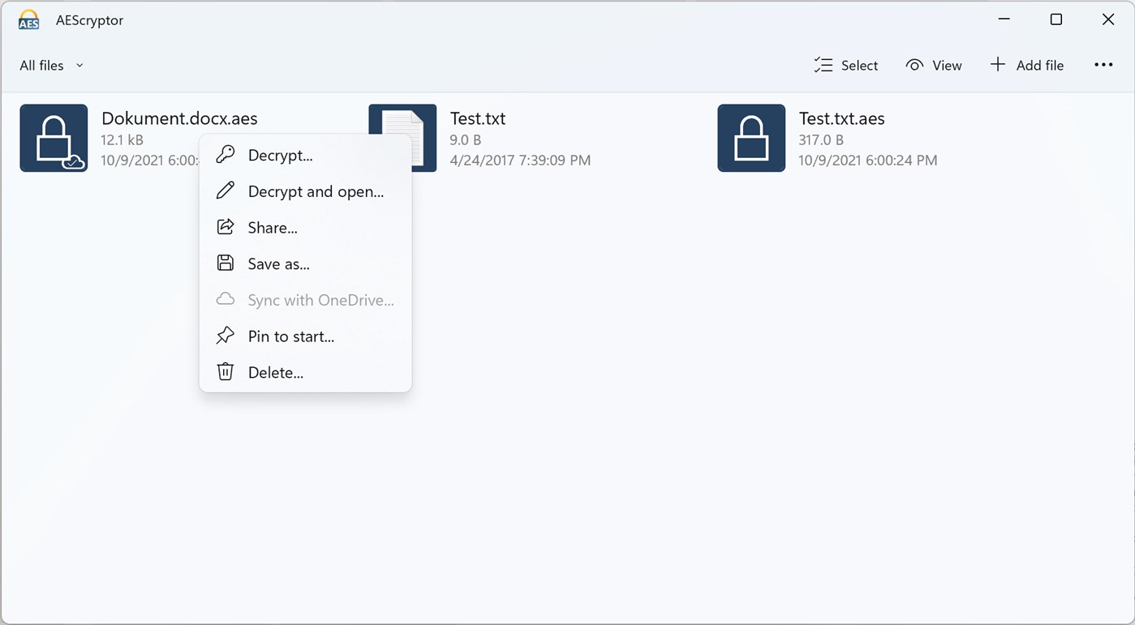Click the trash icon next to Delete
The height and width of the screenshot is (625, 1135).
coord(225,372)
